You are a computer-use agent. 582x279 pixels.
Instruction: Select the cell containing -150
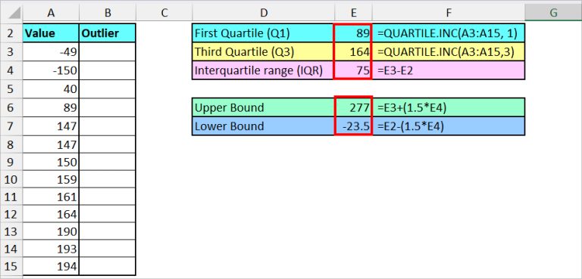51,70
